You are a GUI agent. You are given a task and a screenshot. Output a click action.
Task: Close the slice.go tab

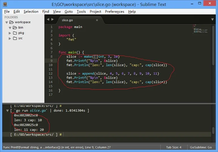point(97,20)
